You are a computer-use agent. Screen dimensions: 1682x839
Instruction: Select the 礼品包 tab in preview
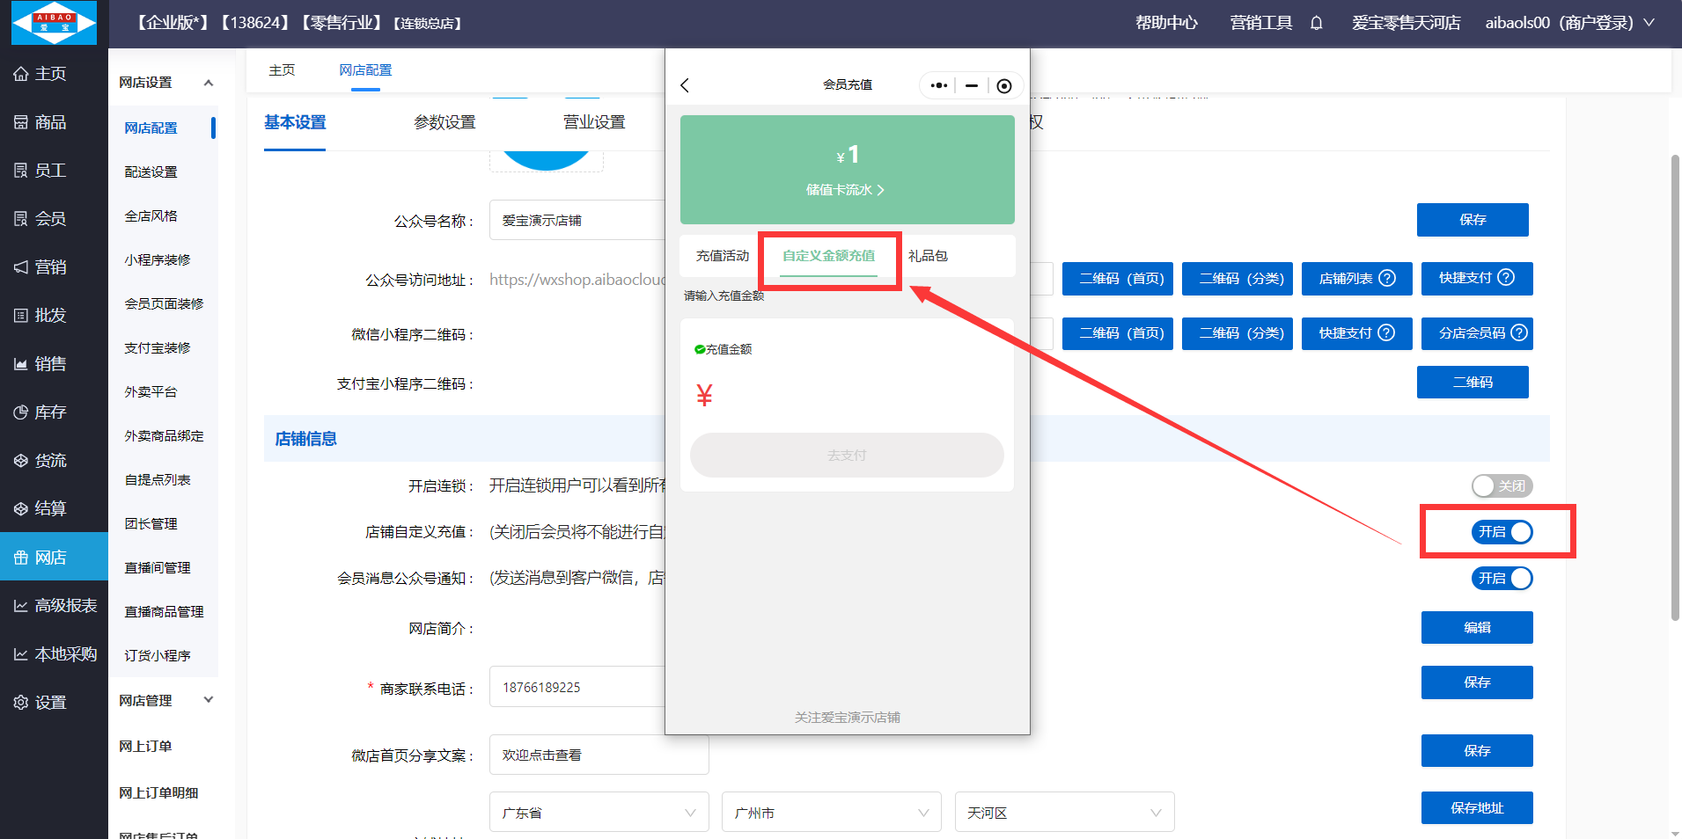pyautogui.click(x=928, y=256)
